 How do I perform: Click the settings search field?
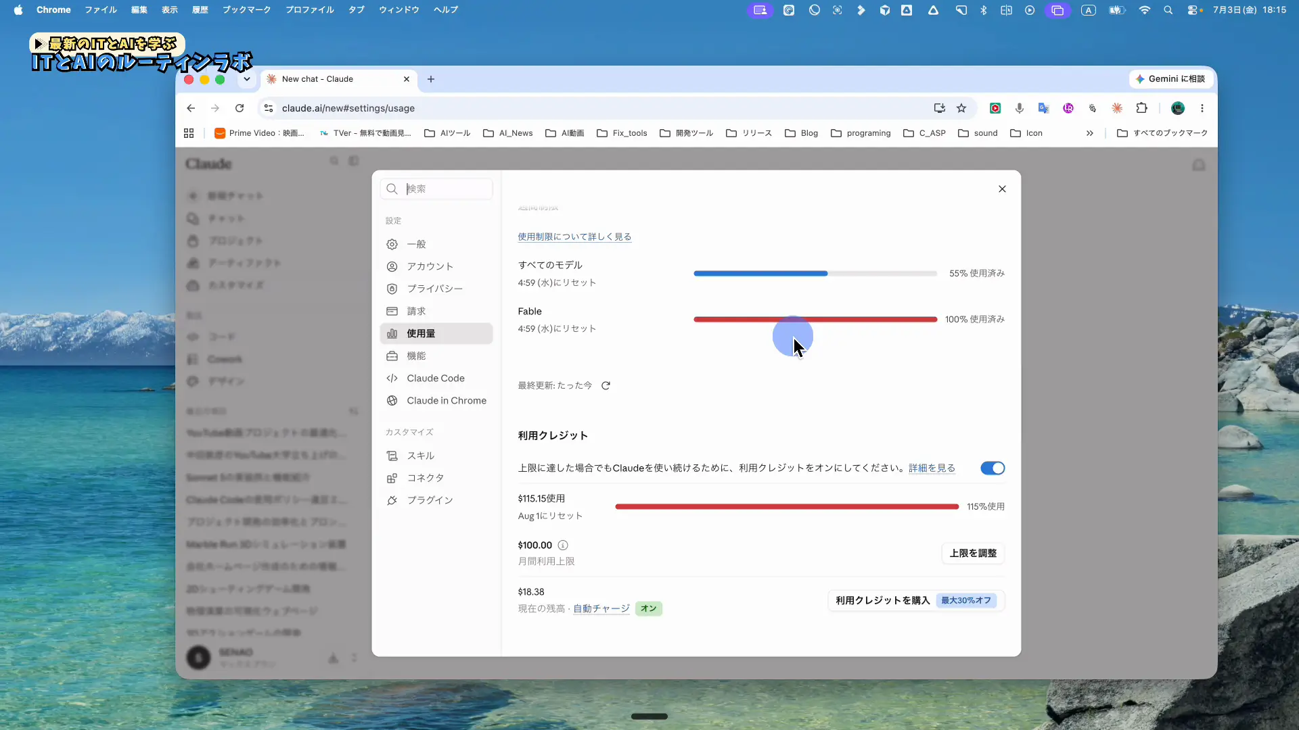click(x=436, y=189)
